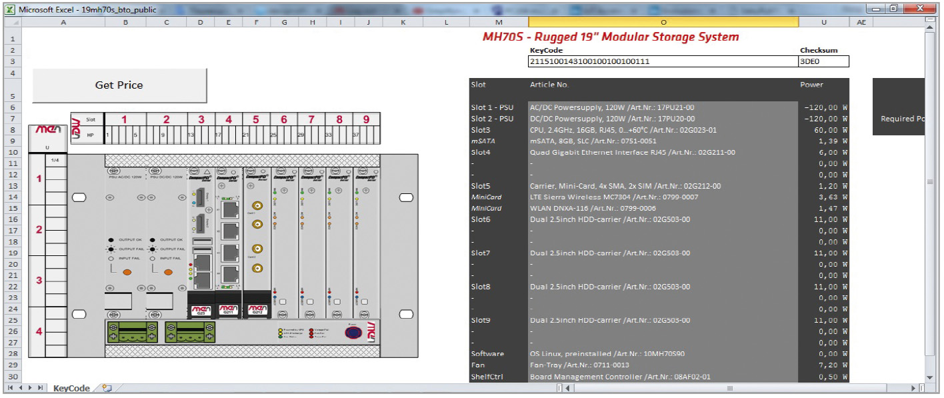Select column A header

point(63,22)
